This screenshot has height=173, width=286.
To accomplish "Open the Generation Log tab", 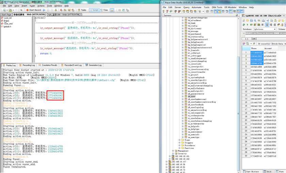I will pyautogui.click(x=93, y=65).
